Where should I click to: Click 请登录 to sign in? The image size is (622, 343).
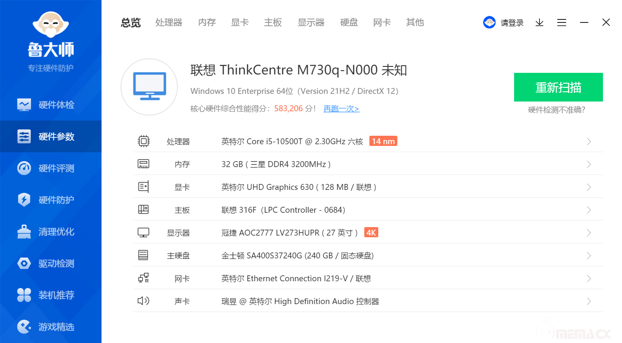pos(512,23)
